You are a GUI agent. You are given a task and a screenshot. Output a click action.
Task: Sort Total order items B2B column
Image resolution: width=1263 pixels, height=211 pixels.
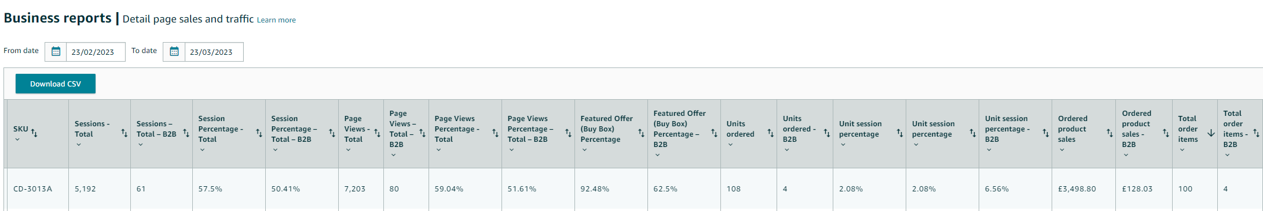[x=1256, y=133]
